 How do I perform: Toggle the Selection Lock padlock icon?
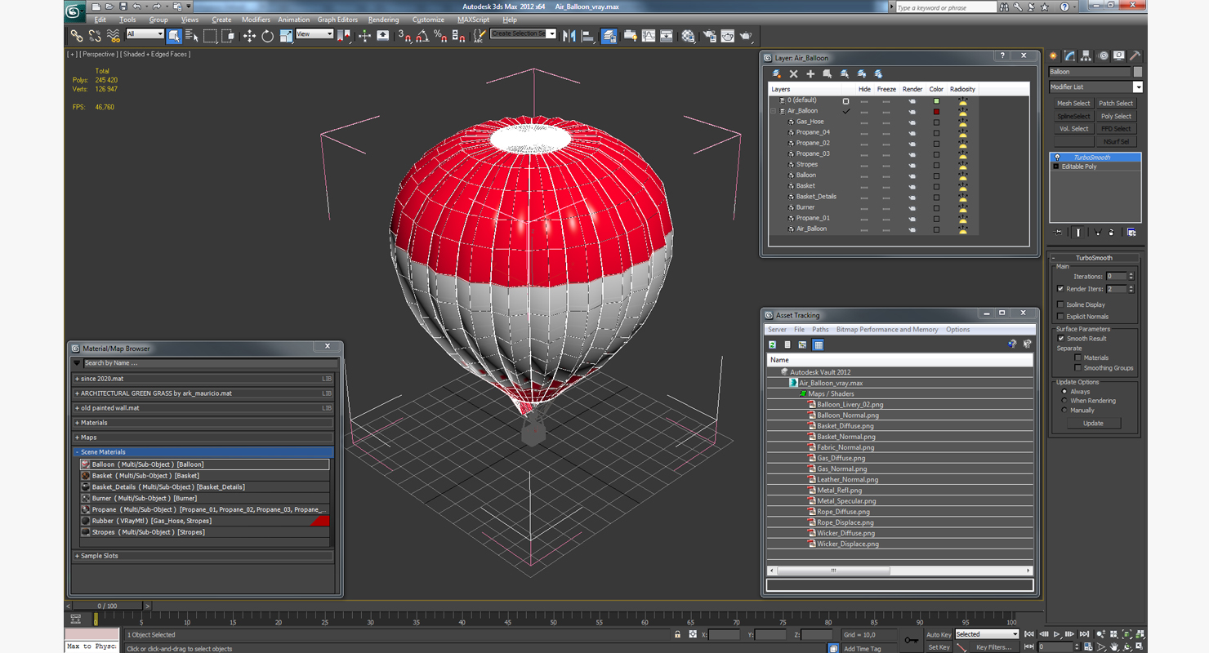(677, 634)
